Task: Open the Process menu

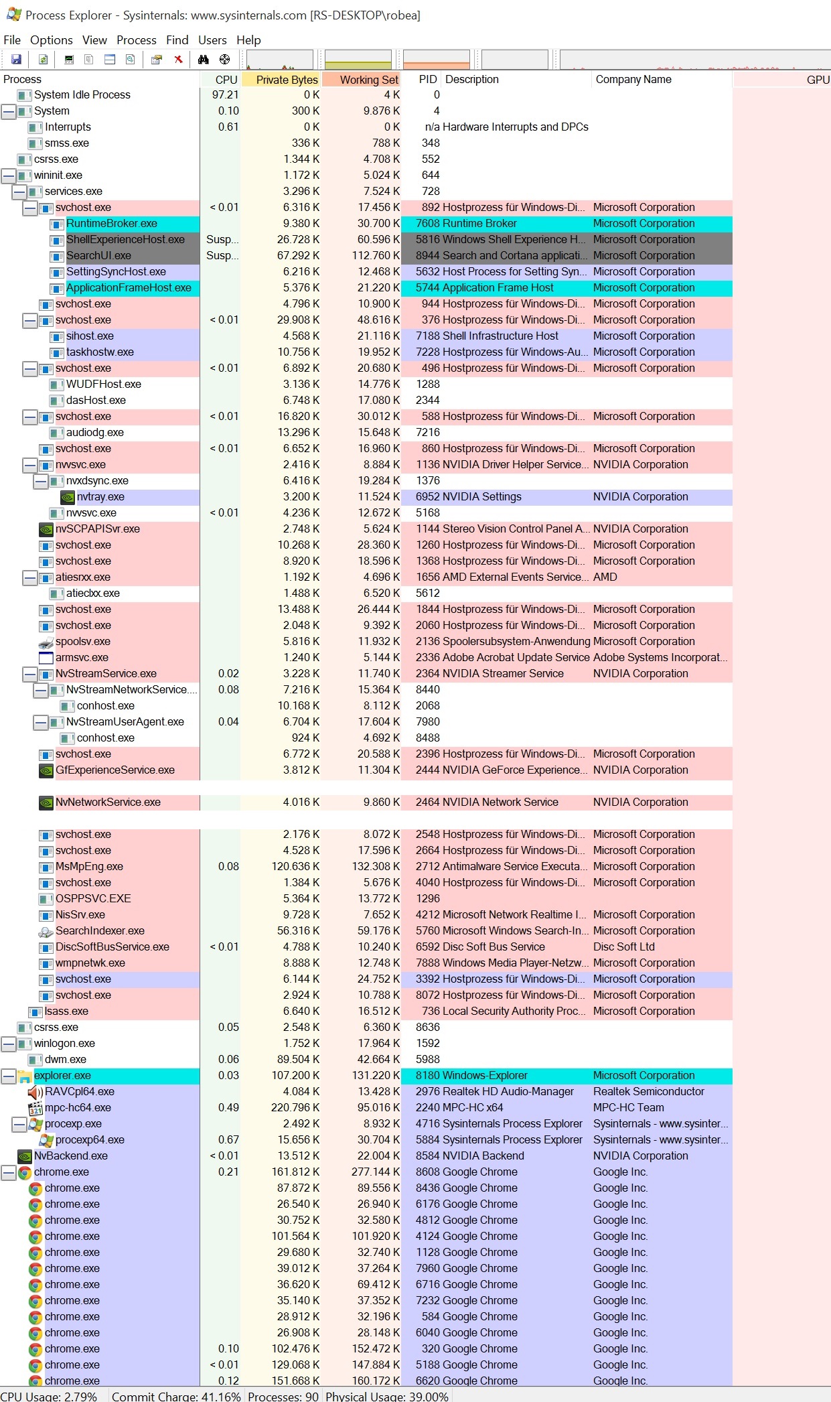Action: 137,40
